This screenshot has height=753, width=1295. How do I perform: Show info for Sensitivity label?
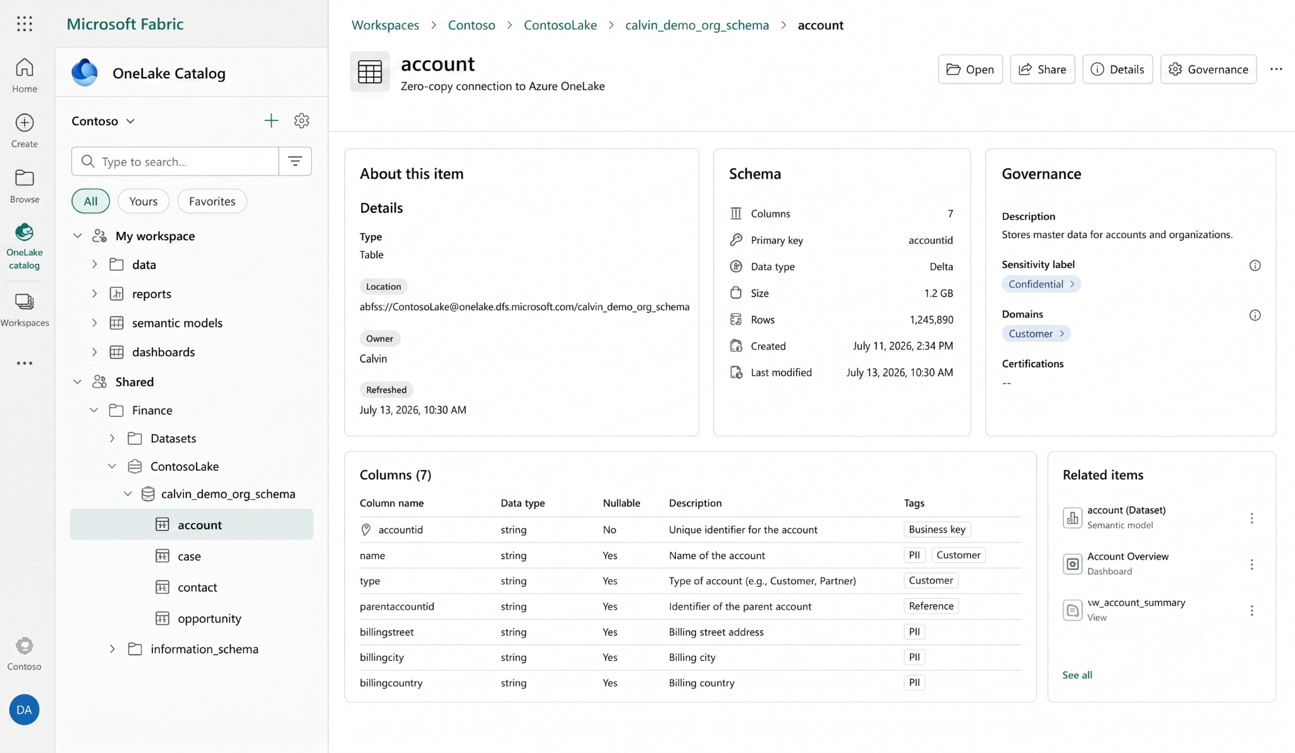tap(1255, 265)
